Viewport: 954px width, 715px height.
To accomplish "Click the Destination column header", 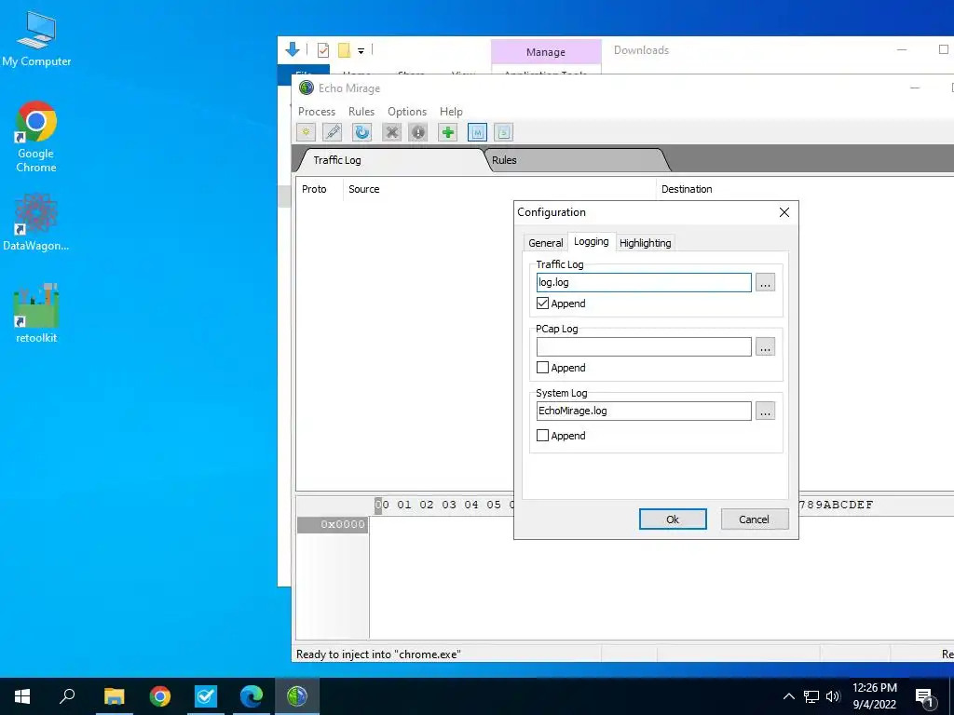I will pyautogui.click(x=804, y=189).
